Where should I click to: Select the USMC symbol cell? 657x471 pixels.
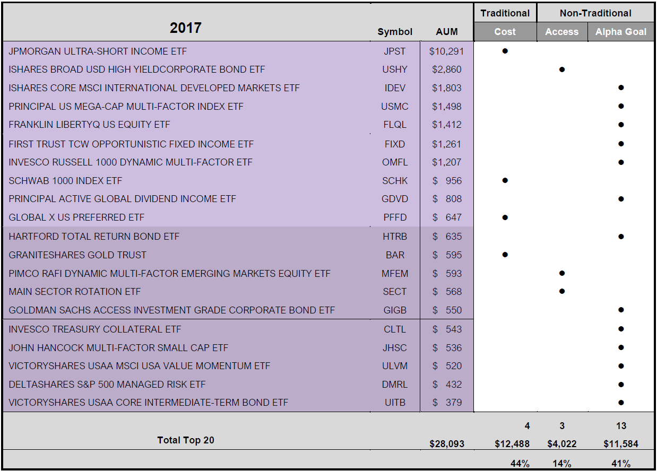[x=395, y=107]
